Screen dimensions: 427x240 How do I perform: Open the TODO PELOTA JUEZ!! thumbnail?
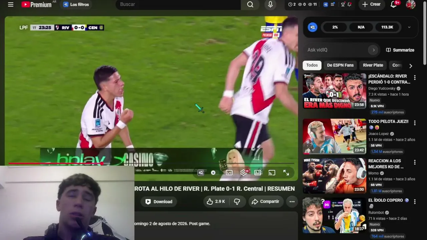[334, 136]
